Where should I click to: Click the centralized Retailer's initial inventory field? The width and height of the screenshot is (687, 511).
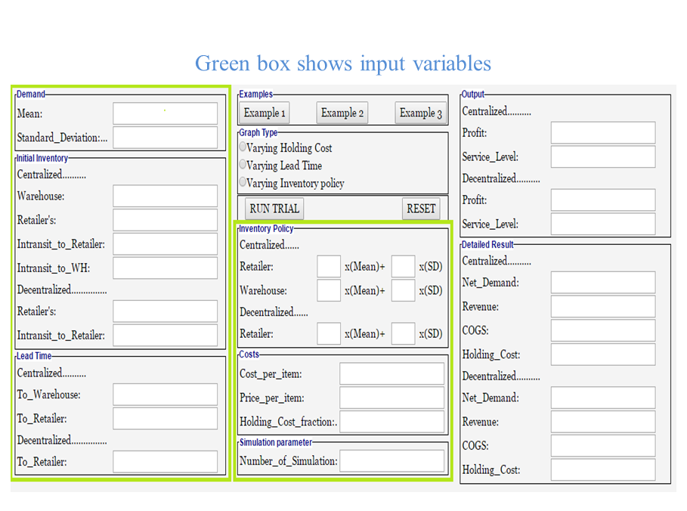pos(166,220)
